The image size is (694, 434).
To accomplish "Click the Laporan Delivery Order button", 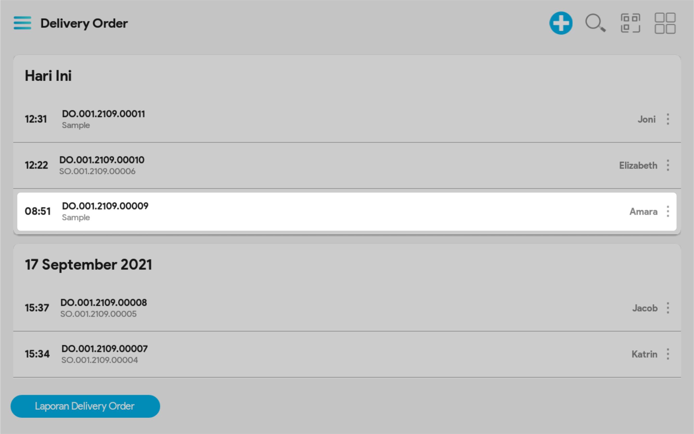I will click(85, 406).
